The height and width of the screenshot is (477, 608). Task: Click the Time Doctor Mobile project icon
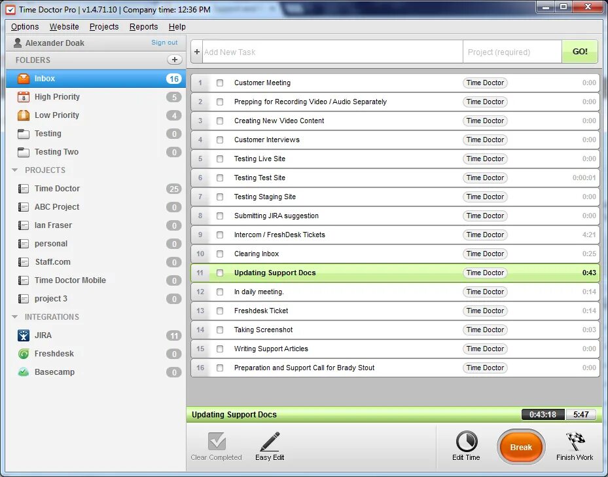(x=24, y=280)
